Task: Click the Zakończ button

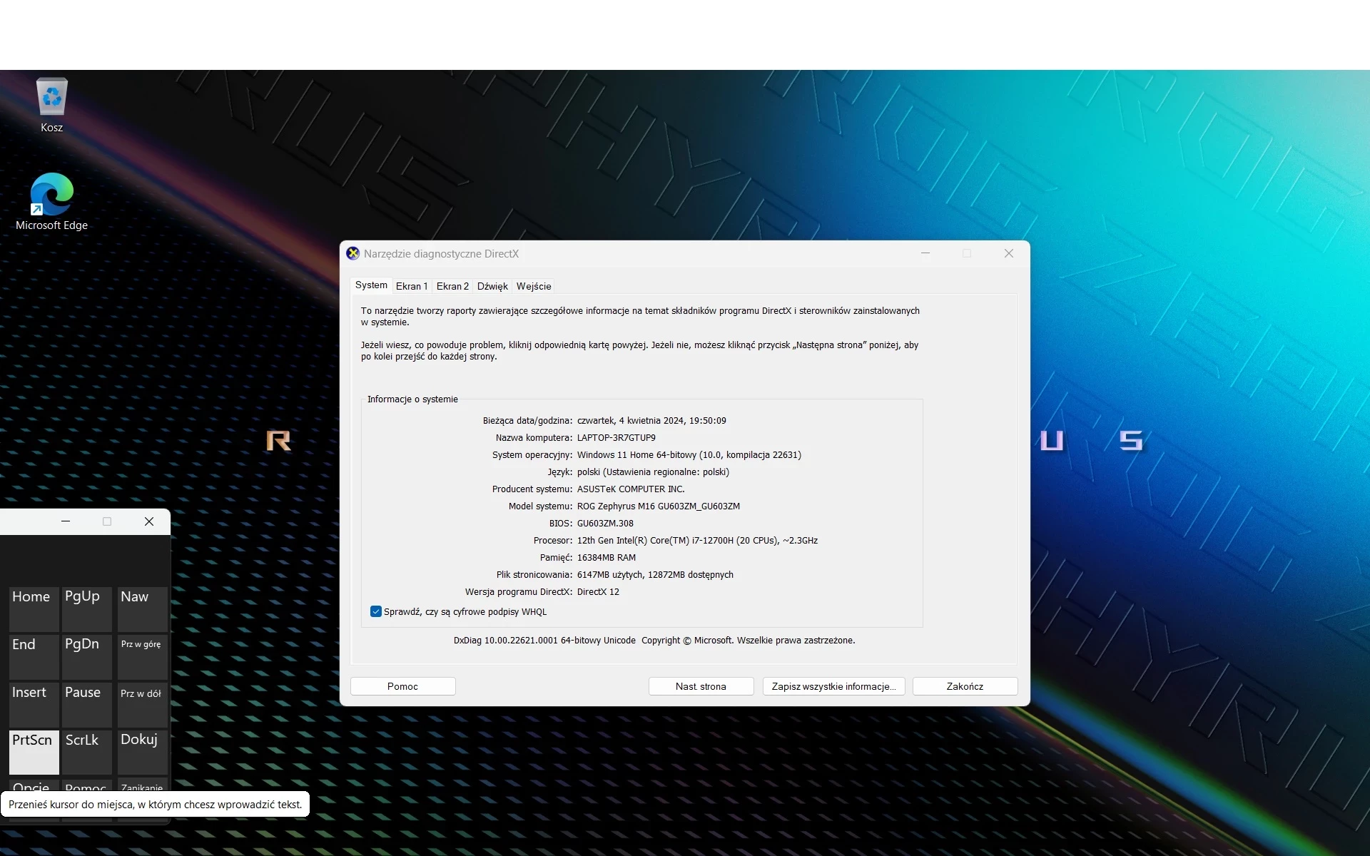Action: click(x=965, y=686)
